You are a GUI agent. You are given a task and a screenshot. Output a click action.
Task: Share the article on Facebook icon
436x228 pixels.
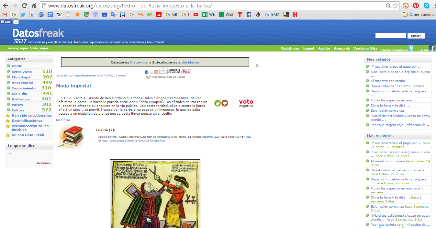(147, 72)
